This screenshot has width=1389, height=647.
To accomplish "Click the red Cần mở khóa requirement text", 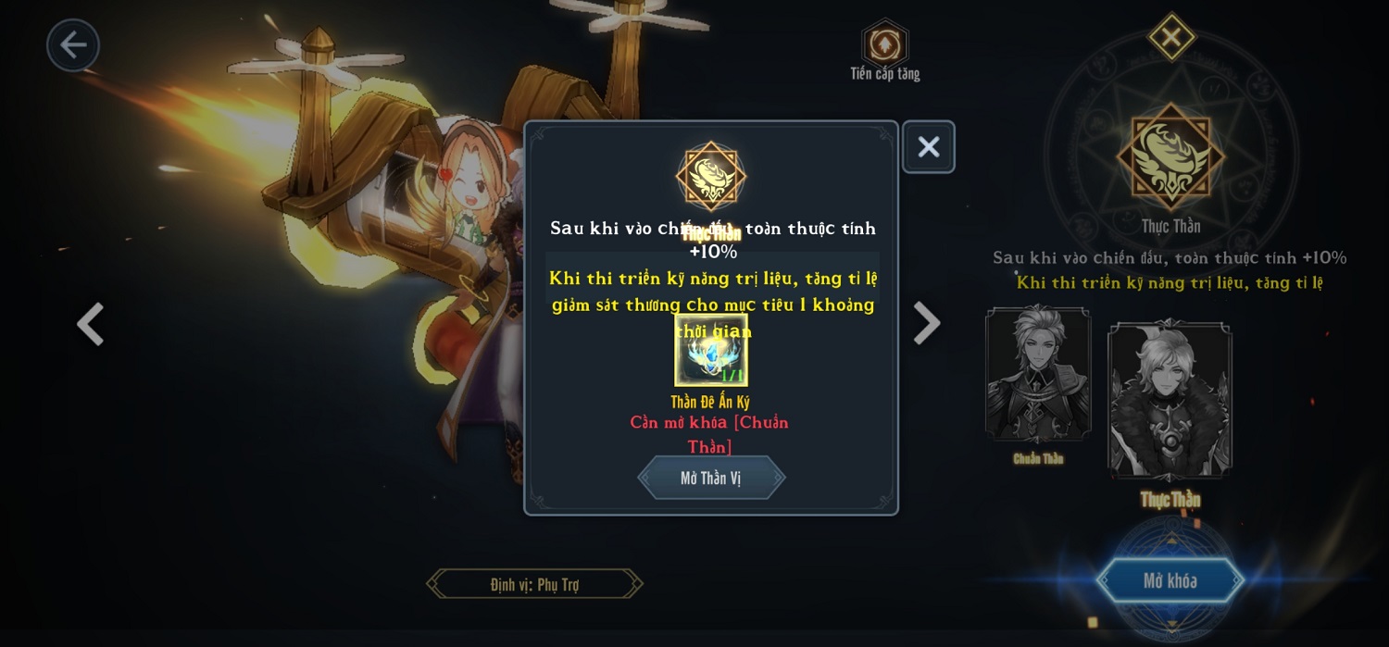I will (x=709, y=434).
